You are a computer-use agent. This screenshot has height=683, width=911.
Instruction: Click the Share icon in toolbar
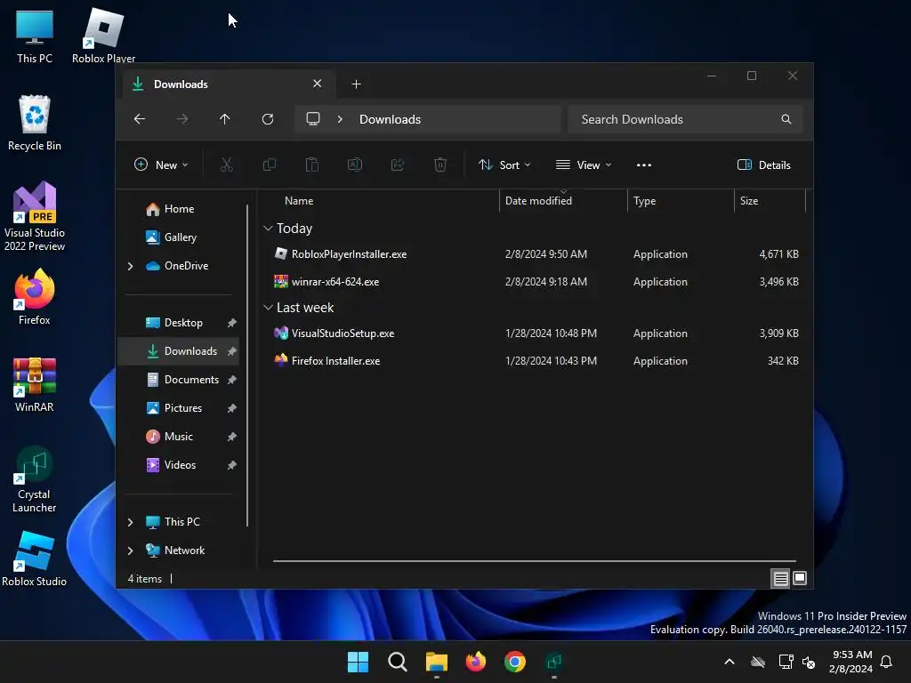tap(398, 165)
